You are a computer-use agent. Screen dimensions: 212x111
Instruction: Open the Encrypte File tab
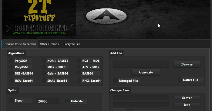pos(72,44)
